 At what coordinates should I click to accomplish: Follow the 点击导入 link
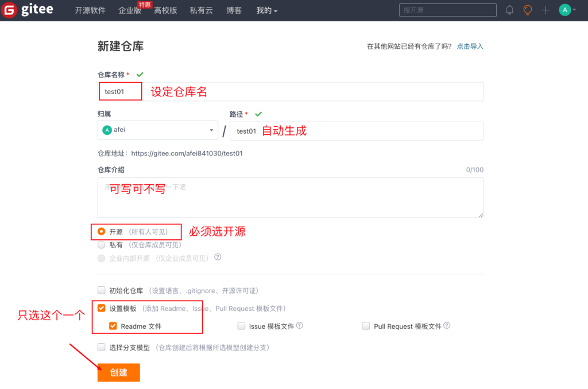pyautogui.click(x=470, y=46)
